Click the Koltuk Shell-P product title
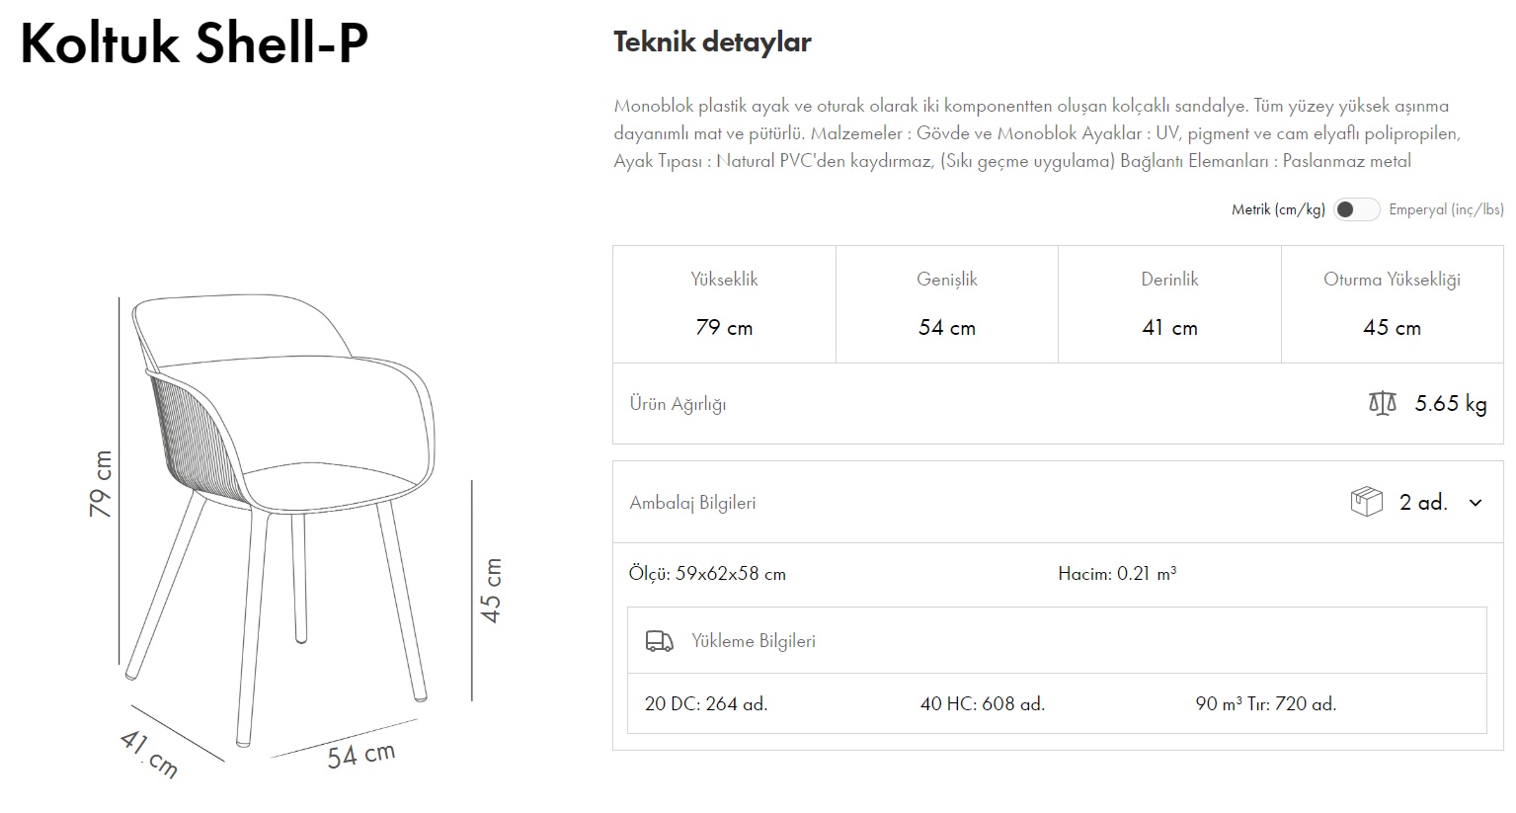Screen dimensions: 1516x813 click(195, 43)
